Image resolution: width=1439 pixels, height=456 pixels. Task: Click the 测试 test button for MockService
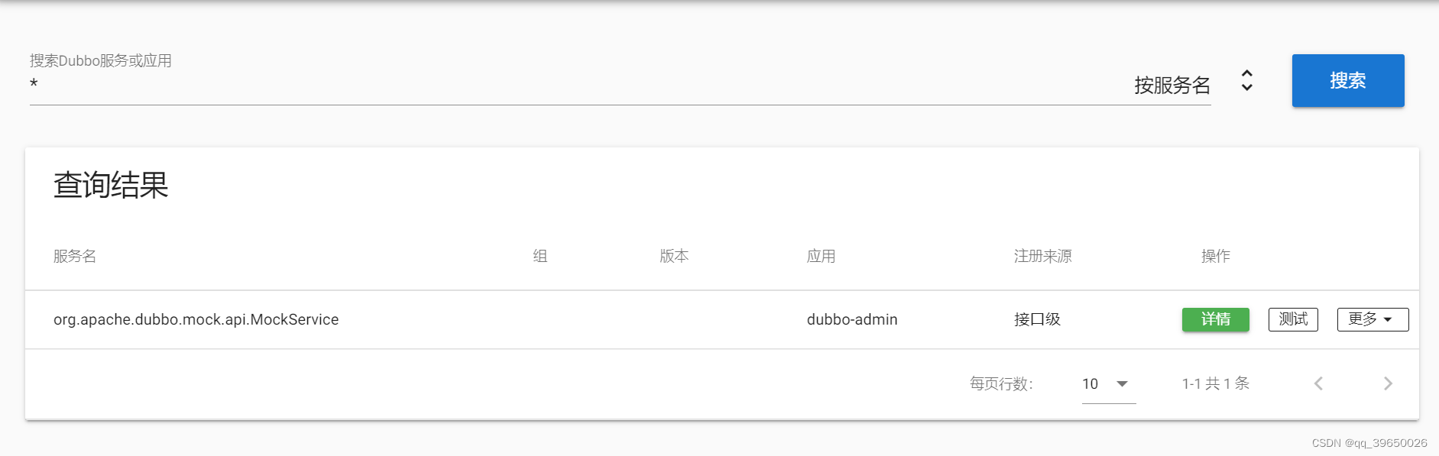click(x=1293, y=319)
